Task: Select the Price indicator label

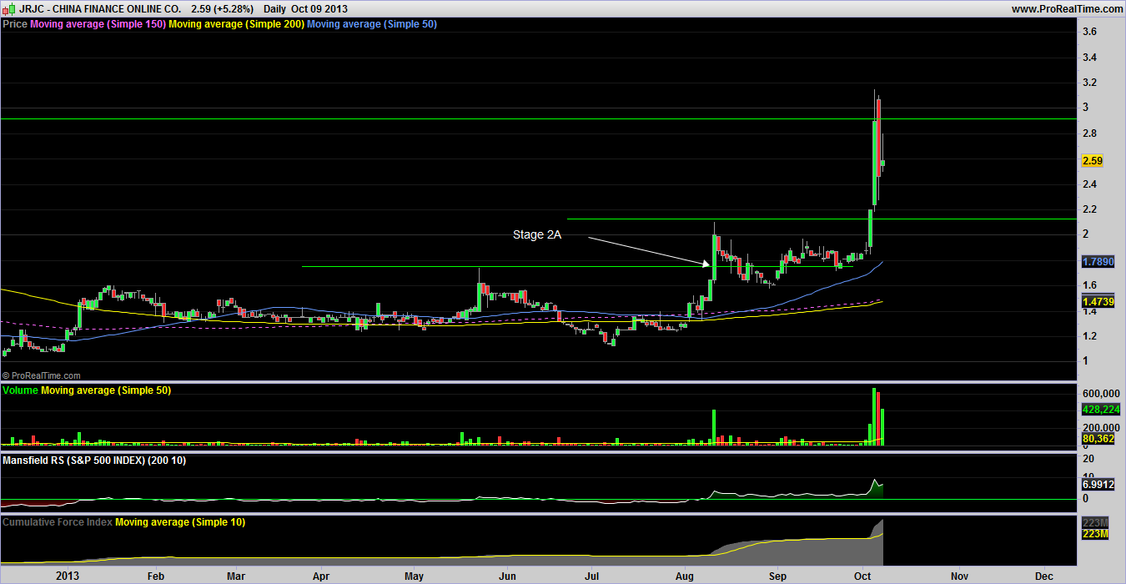Action: [x=15, y=24]
